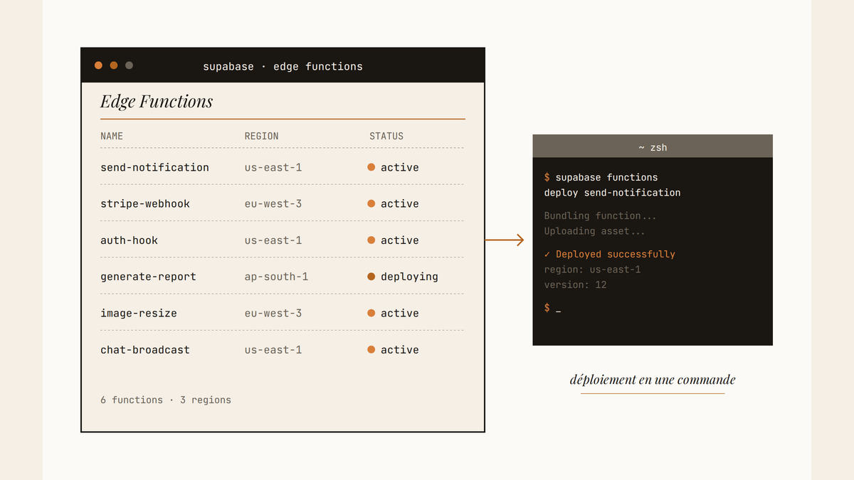The image size is (854, 480).
Task: Click region us-east-1 in auth-hook row
Action: [273, 240]
